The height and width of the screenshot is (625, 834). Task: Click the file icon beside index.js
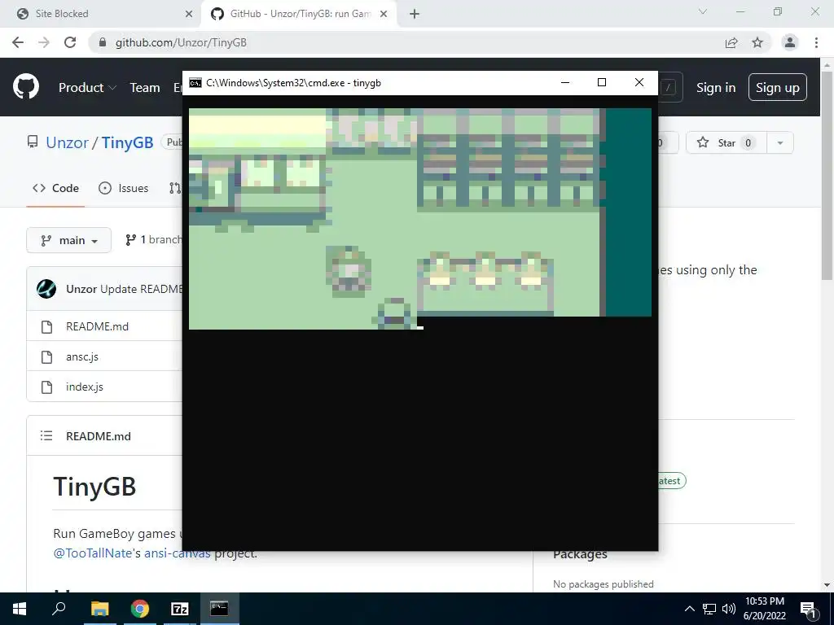pyautogui.click(x=46, y=387)
